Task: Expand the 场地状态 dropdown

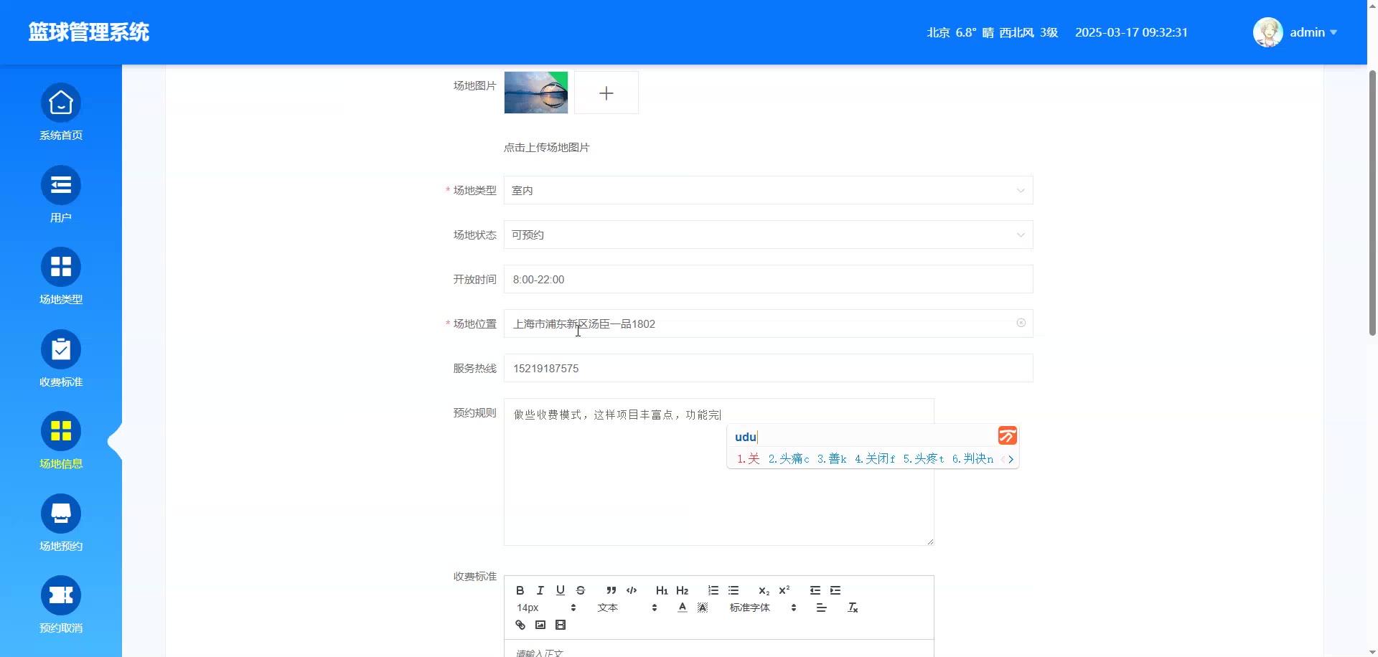Action: [x=768, y=235]
